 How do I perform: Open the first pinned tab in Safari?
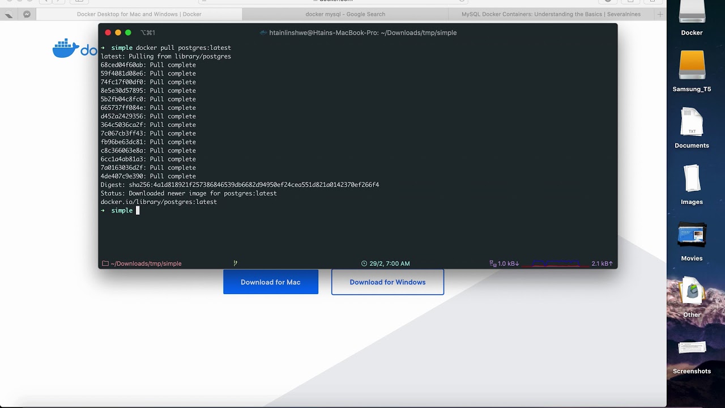coord(8,14)
